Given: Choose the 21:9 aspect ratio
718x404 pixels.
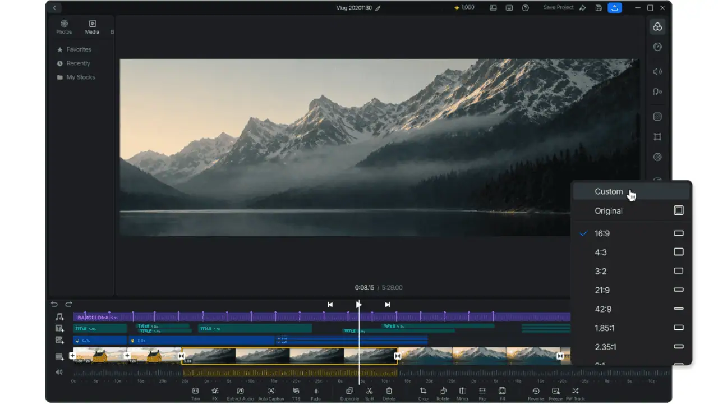Looking at the screenshot, I should [x=632, y=290].
